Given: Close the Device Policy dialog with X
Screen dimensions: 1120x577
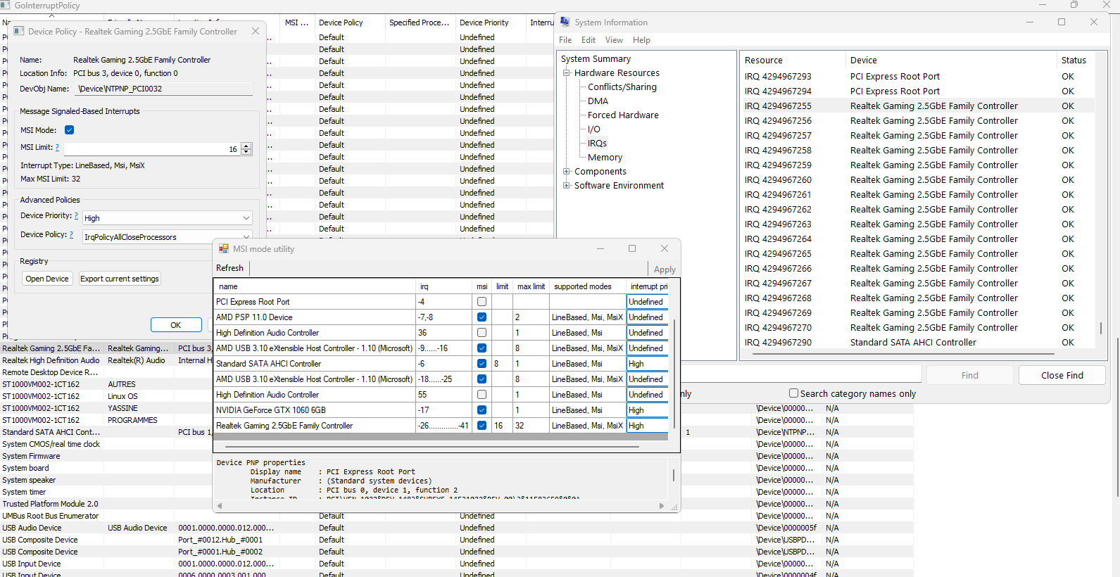Looking at the screenshot, I should (x=256, y=31).
